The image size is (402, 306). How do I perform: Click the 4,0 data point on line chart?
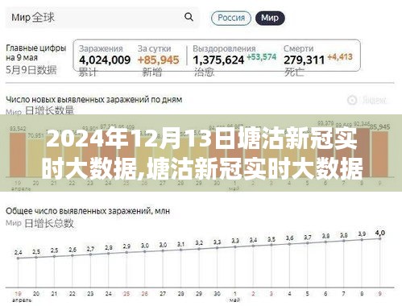tap(379, 238)
